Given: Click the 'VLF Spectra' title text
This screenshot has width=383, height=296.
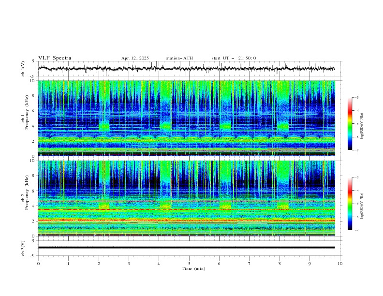Looking at the screenshot, I should tap(55, 58).
